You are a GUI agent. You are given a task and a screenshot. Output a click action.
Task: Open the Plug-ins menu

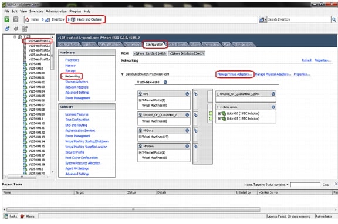click(x=75, y=11)
